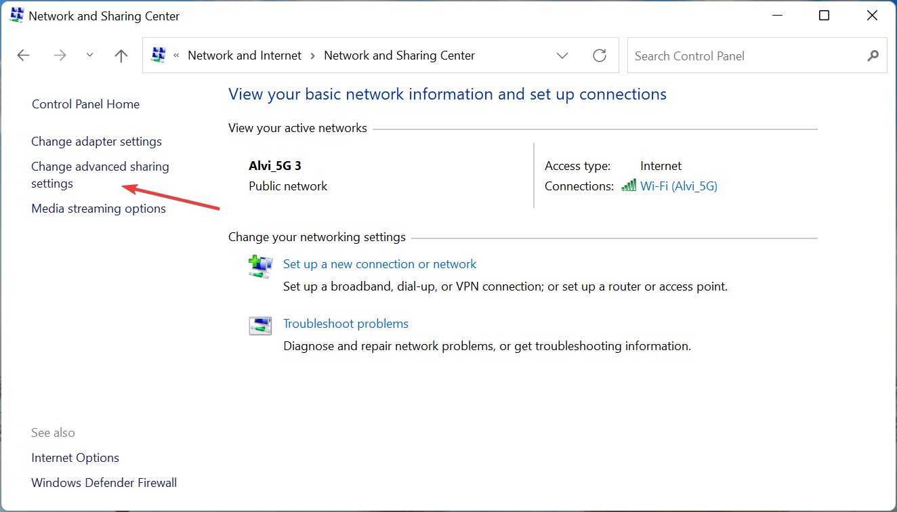The image size is (897, 512).
Task: Open the Wi-Fi (Alvi_5G) connection link
Action: (679, 186)
